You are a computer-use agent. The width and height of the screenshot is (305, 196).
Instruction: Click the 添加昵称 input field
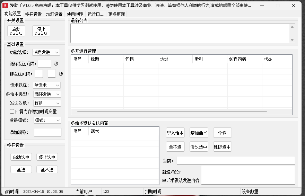[x=47, y=132]
